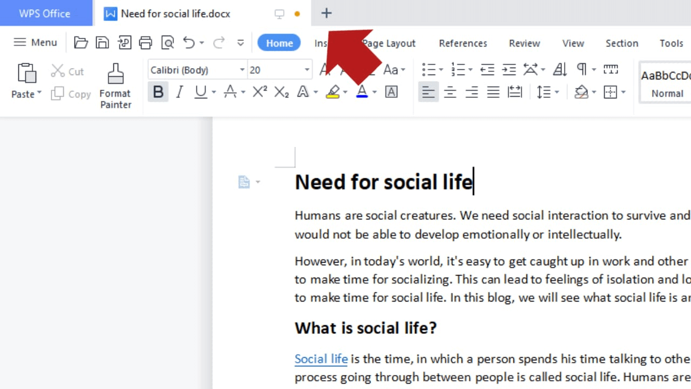Viewport: 691px width, 389px height.
Task: Open a document using the Open file icon
Action: coord(80,42)
